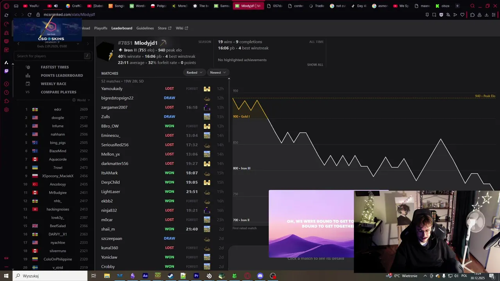Open the World region dropdown
This screenshot has width=500, height=281.
pyautogui.click(x=81, y=100)
